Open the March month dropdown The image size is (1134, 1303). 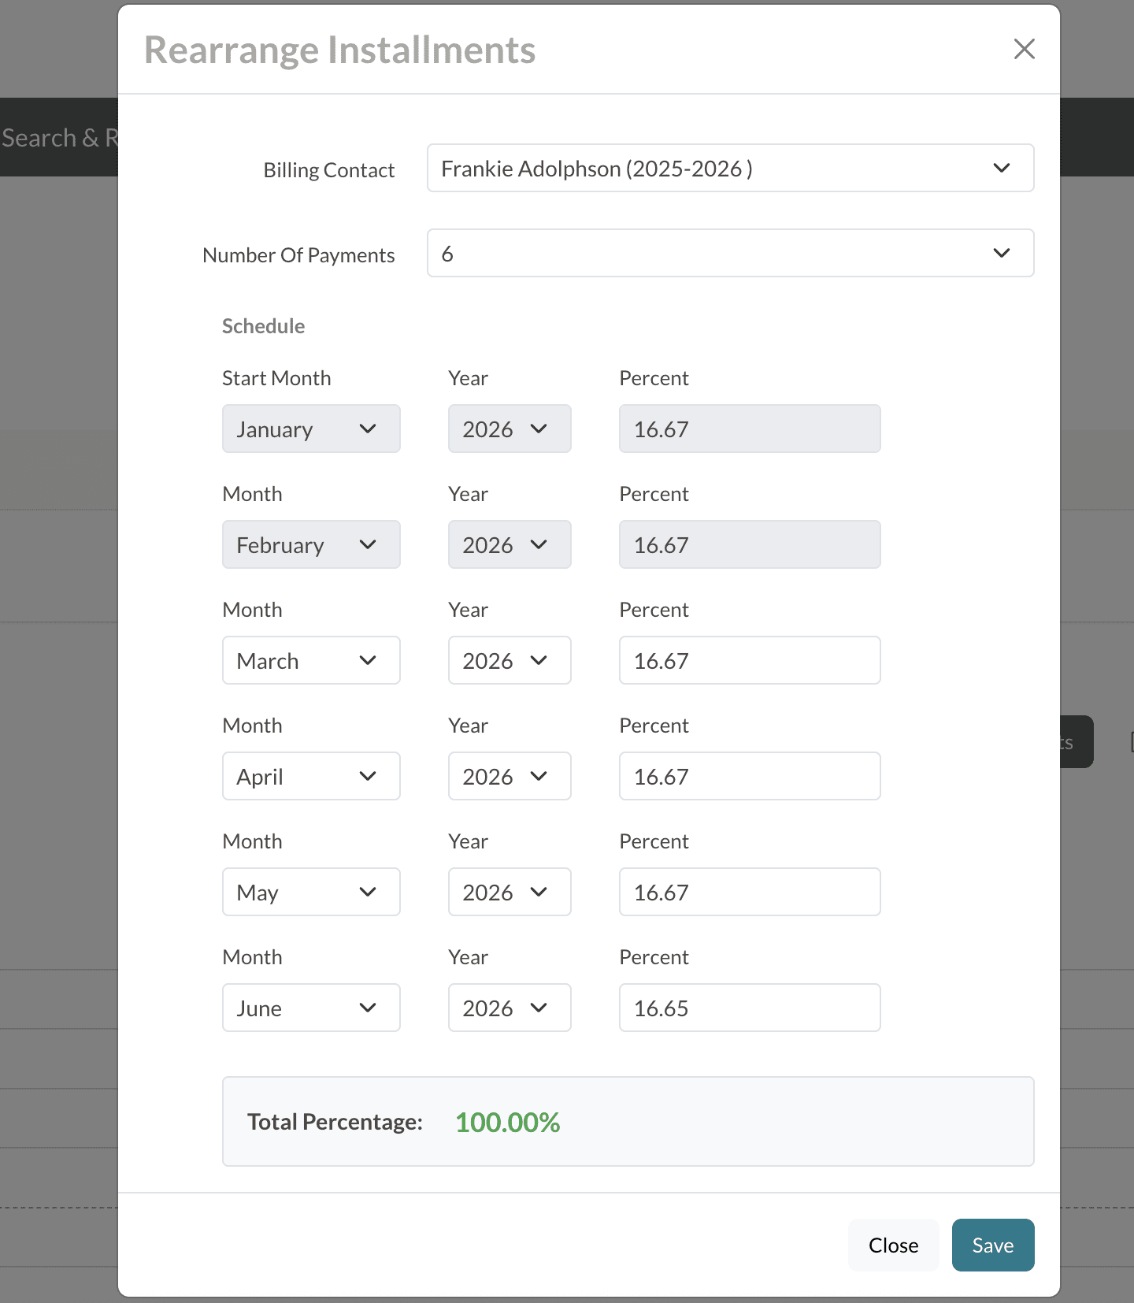(310, 660)
